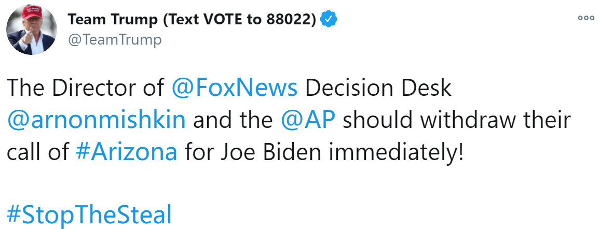Click the "(Text VOTE to 88022)" name text
Screen dimensions: 600x229
tap(240, 19)
